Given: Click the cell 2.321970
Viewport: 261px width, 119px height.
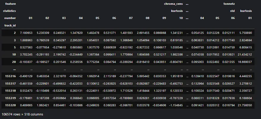Looking at the screenshot, I should tap(60, 76).
